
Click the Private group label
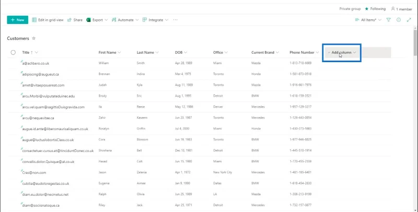click(x=350, y=9)
